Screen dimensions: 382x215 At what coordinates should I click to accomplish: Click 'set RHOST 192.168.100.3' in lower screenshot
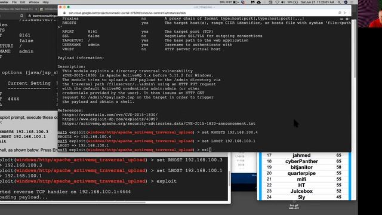tap(189, 160)
